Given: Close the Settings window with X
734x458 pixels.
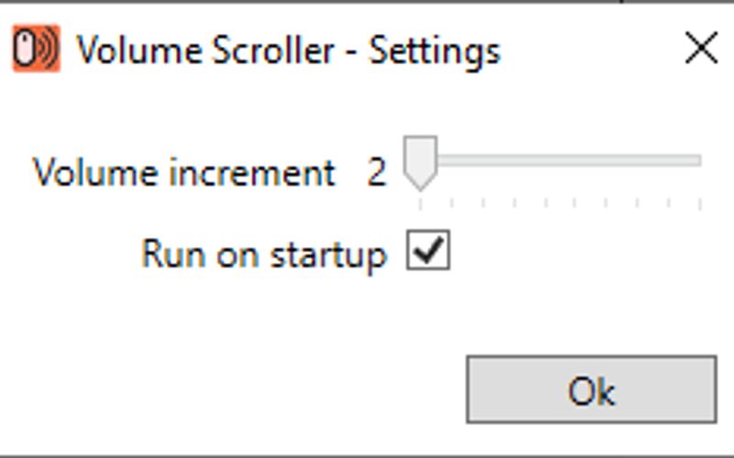Looking at the screenshot, I should [x=701, y=49].
